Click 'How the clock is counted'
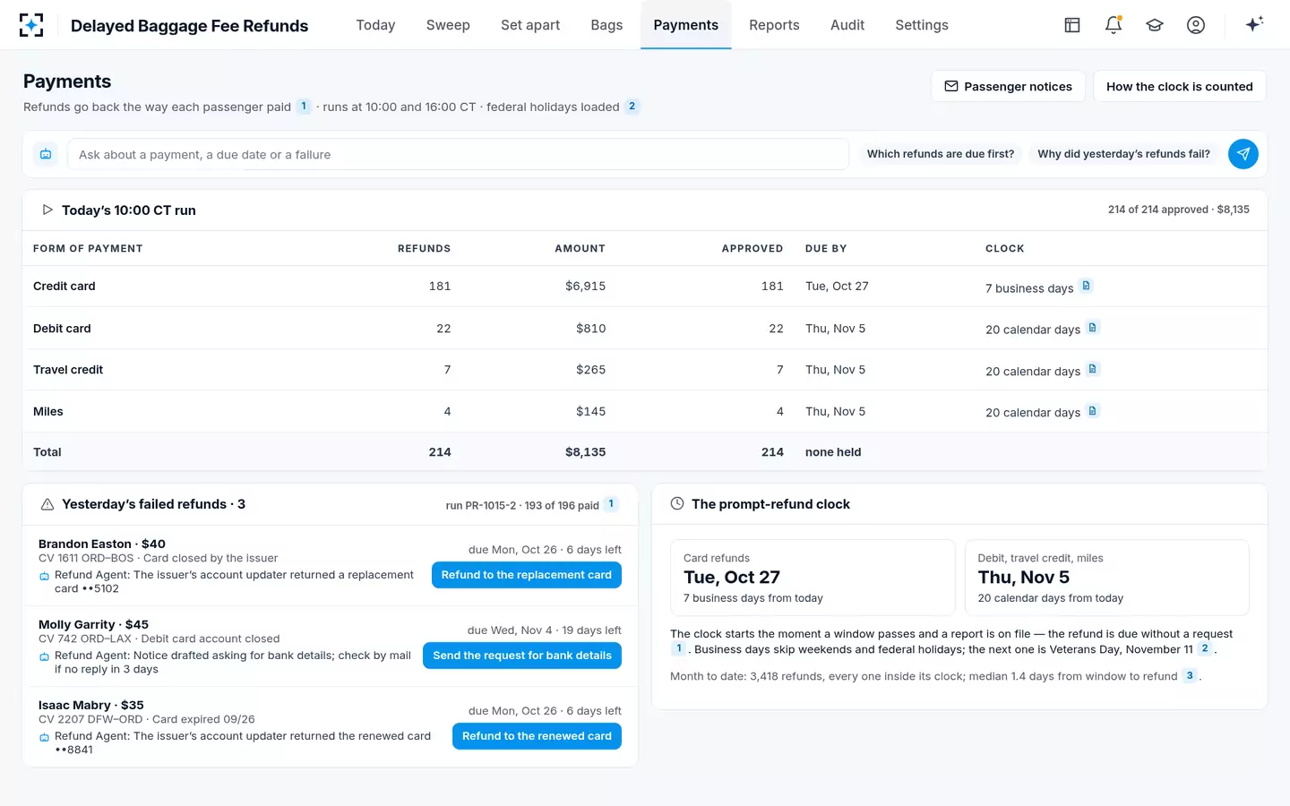The image size is (1290, 806). pos(1180,86)
